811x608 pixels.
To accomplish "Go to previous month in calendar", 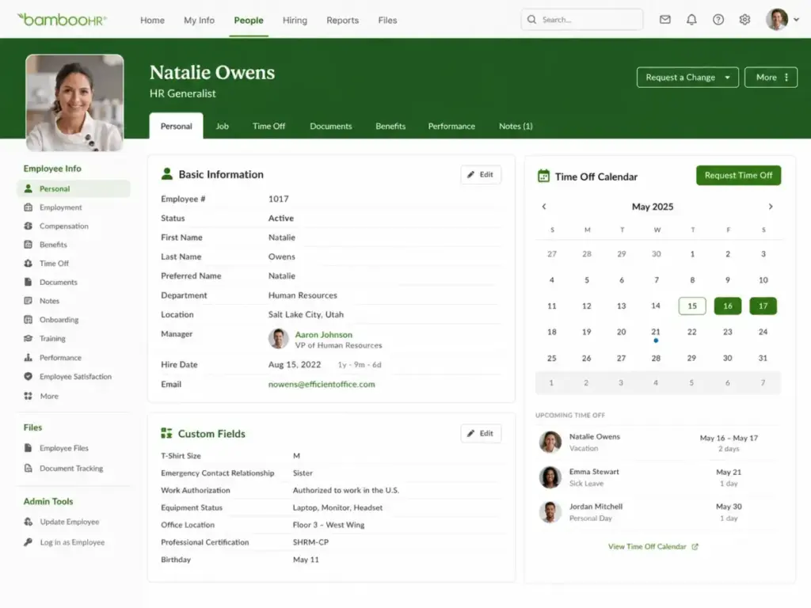I will [543, 207].
